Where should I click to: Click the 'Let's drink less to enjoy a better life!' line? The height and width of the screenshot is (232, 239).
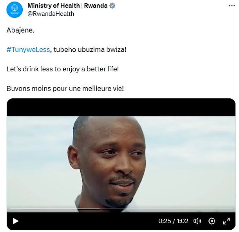[x=63, y=69]
